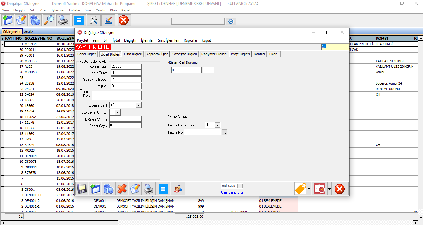Expand the arrow next to the cash wallet icon
This screenshot has width=424, height=233.
pyautogui.click(x=329, y=189)
